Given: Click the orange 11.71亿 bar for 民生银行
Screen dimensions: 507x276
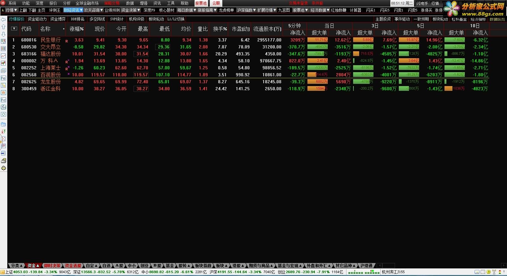Looking at the screenshot, I should point(318,40).
